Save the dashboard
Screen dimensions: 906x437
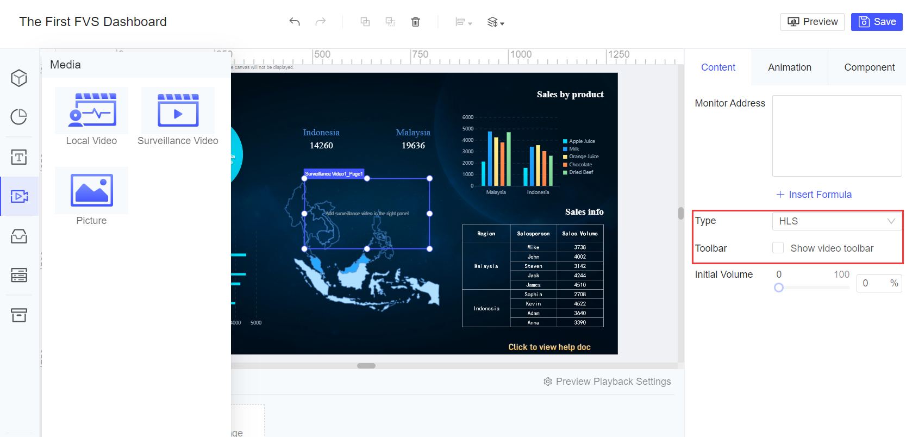(x=877, y=22)
